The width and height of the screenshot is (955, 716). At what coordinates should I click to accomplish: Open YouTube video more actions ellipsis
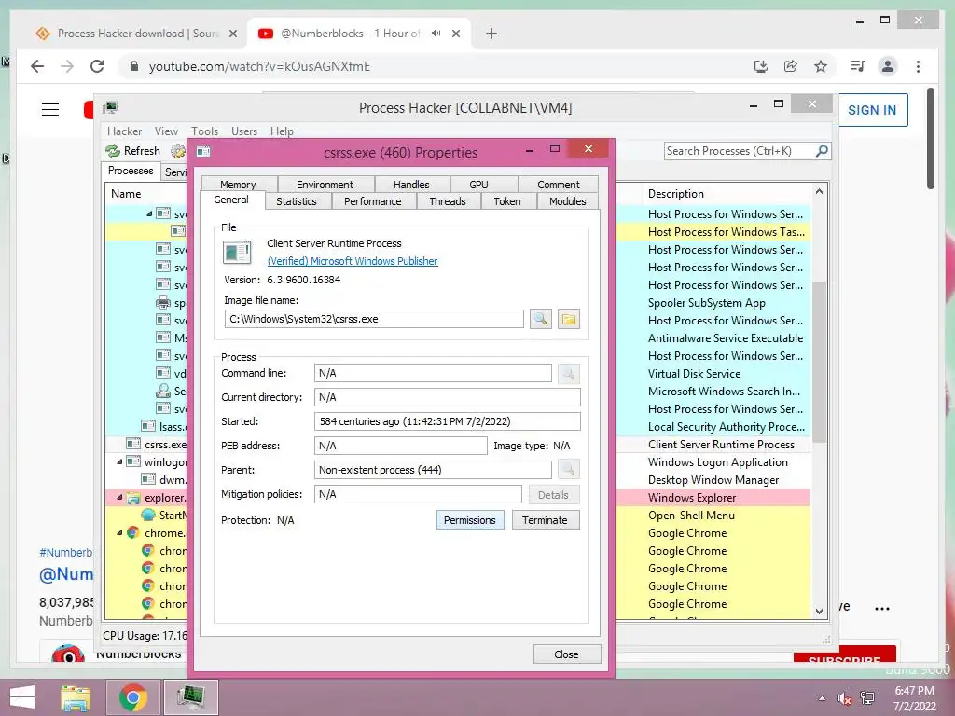(x=882, y=608)
